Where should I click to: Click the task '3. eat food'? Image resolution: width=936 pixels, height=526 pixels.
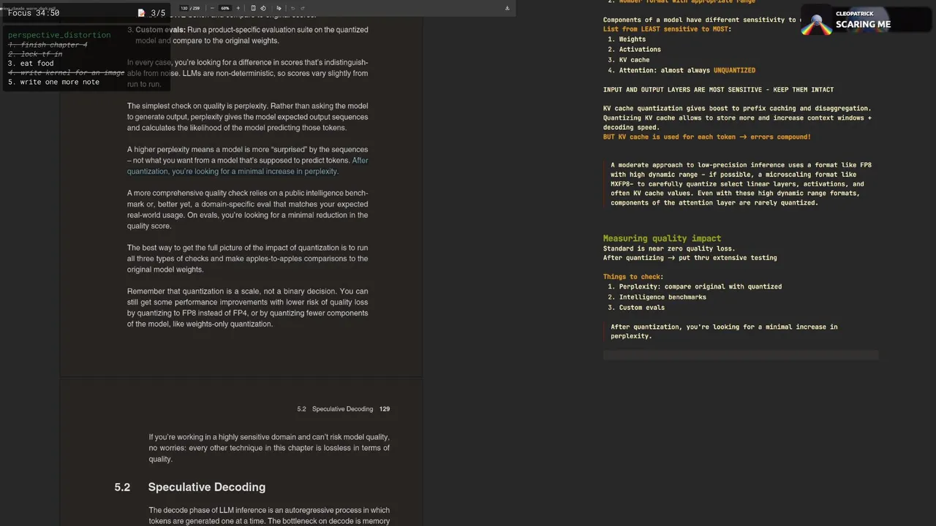(x=31, y=64)
